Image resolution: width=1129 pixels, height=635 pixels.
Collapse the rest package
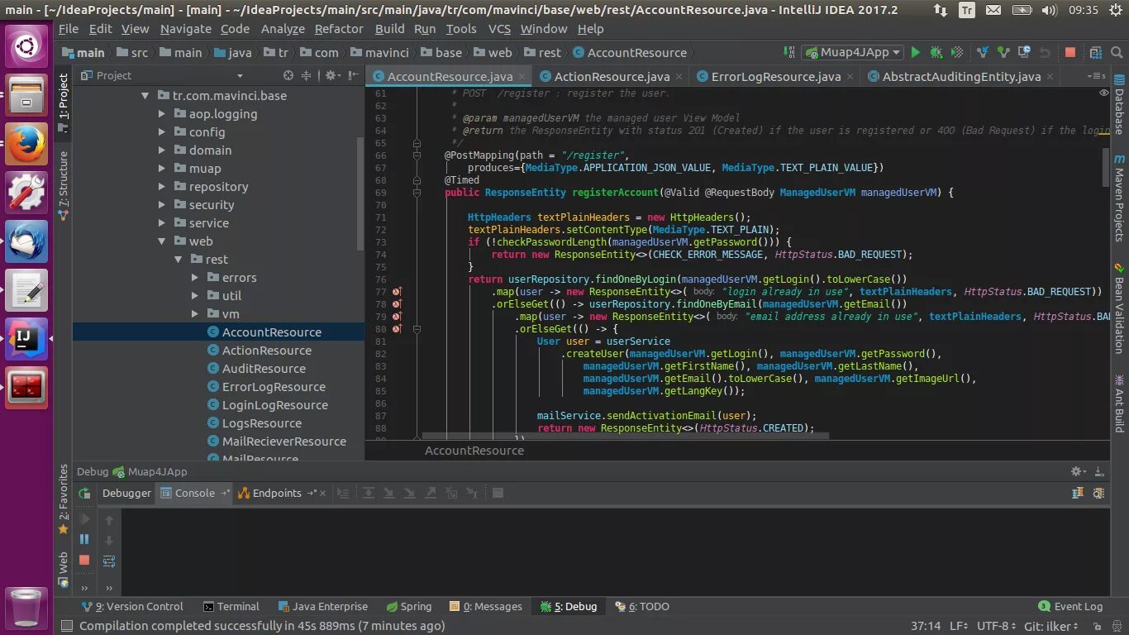[x=179, y=260]
